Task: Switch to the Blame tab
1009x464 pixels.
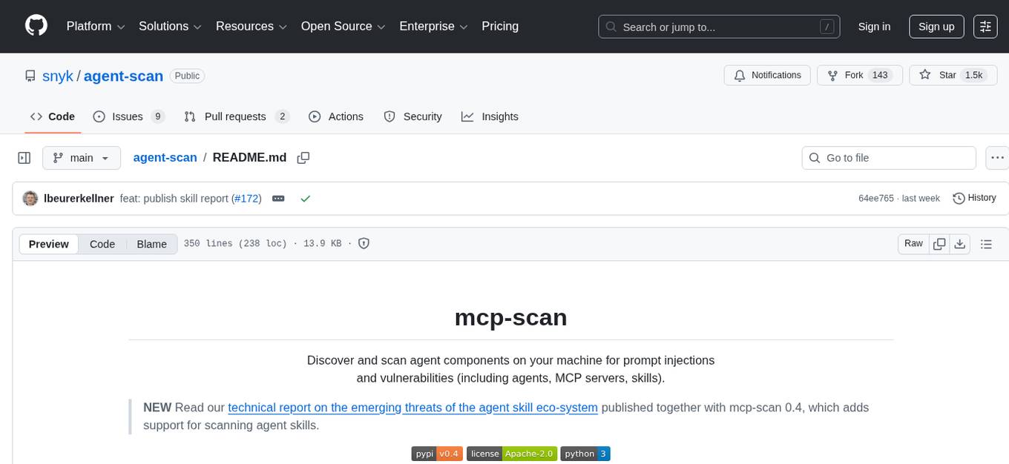Action: tap(151, 244)
